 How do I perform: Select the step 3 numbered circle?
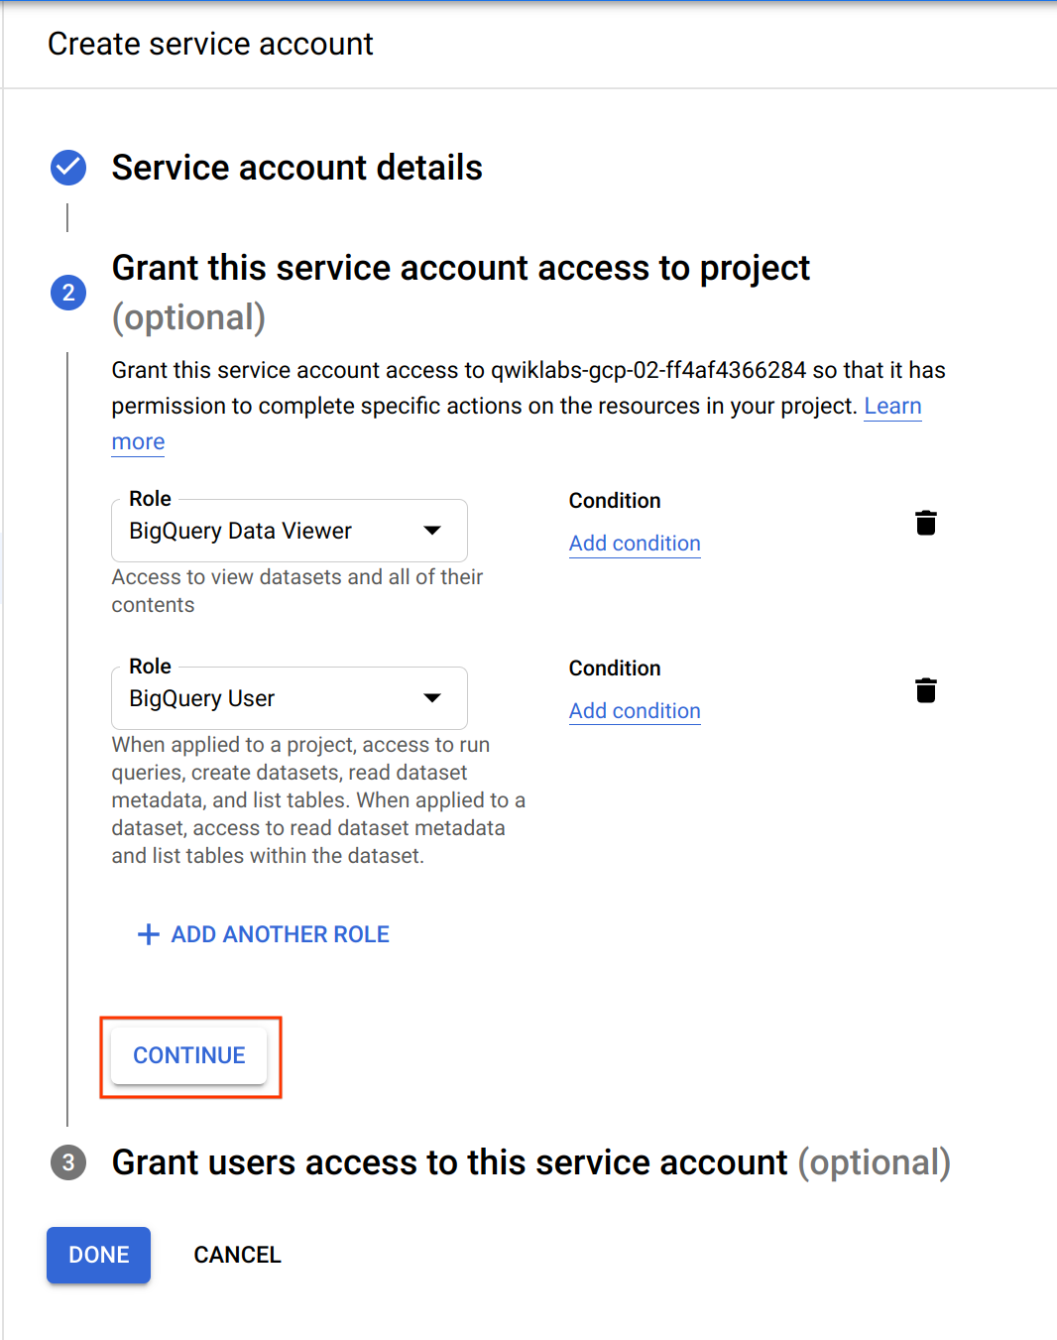(x=67, y=1162)
